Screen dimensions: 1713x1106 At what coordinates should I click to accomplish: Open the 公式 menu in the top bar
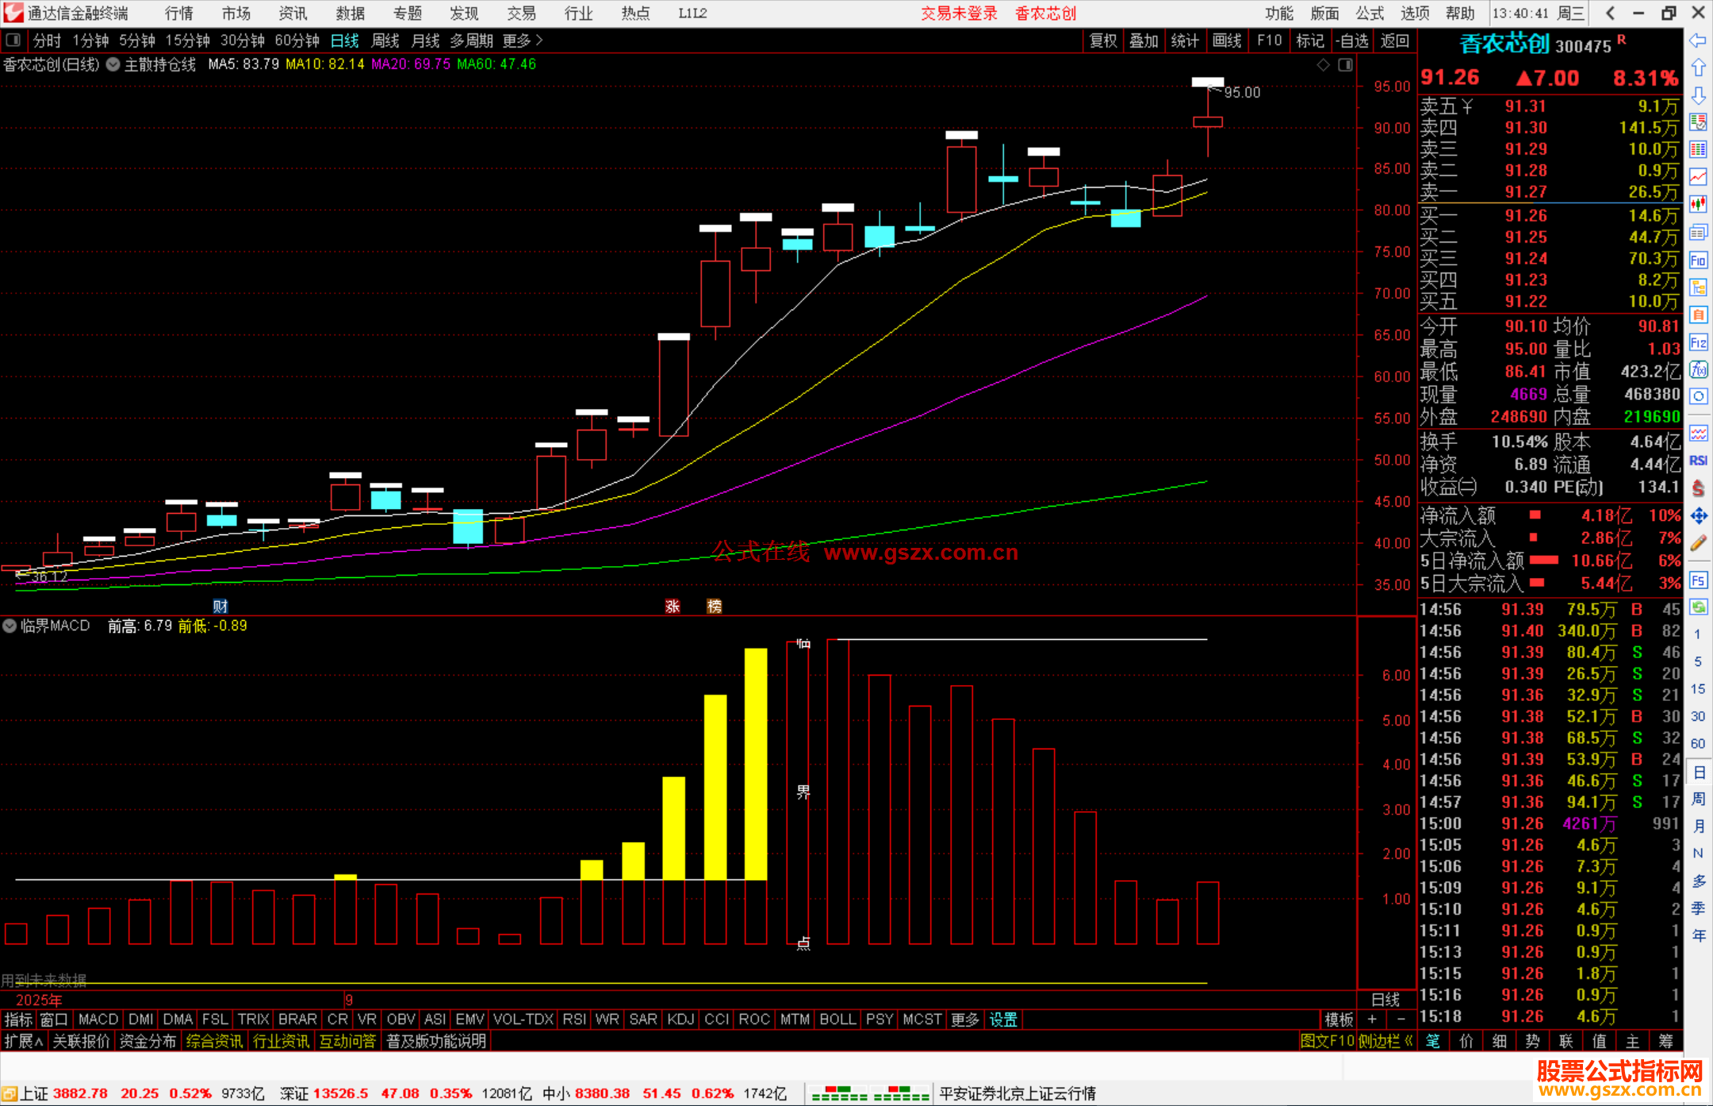point(1370,13)
